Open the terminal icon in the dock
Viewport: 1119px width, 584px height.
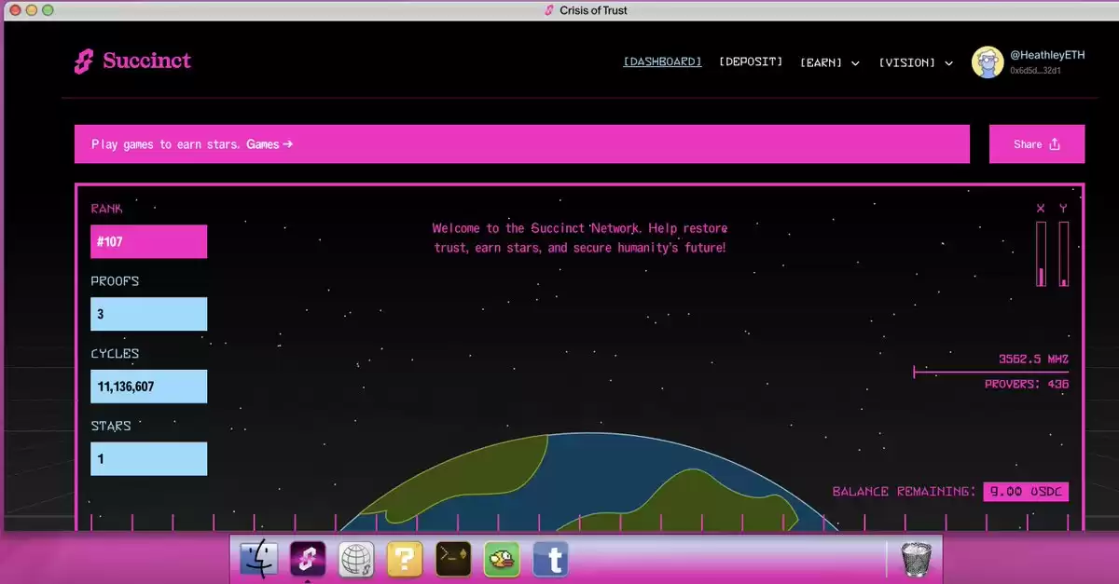(x=453, y=559)
